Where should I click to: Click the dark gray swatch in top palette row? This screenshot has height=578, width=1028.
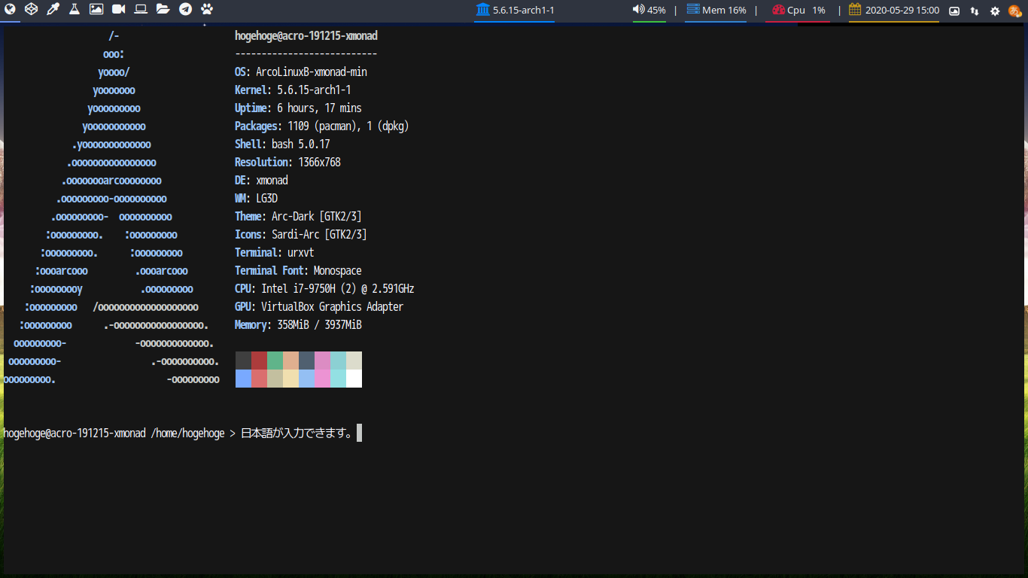(x=243, y=360)
